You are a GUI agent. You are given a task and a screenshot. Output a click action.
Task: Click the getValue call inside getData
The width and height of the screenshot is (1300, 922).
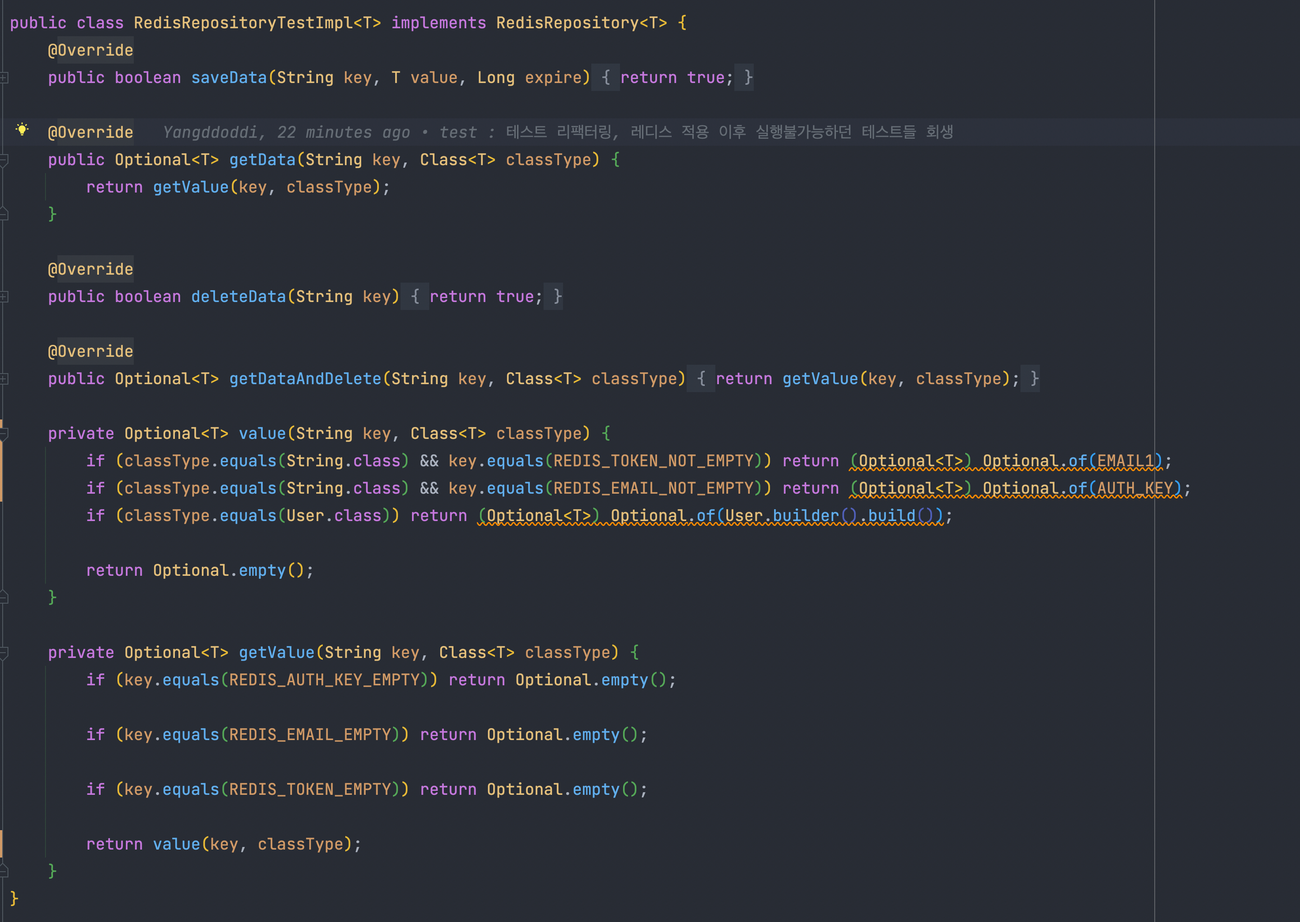[191, 187]
